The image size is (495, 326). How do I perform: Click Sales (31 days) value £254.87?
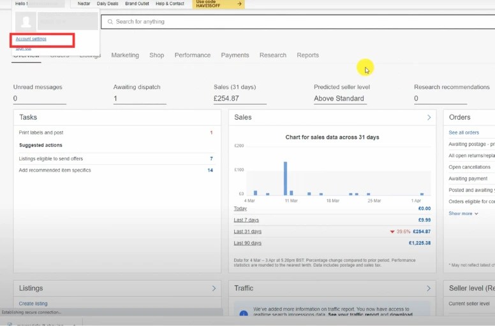tap(226, 99)
